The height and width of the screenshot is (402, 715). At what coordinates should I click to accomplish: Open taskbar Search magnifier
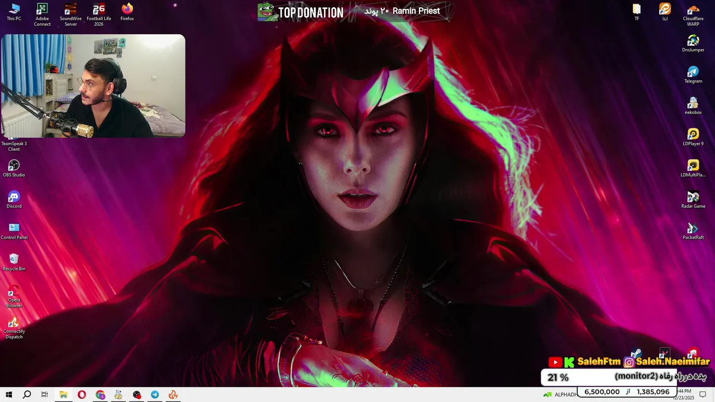pos(27,395)
